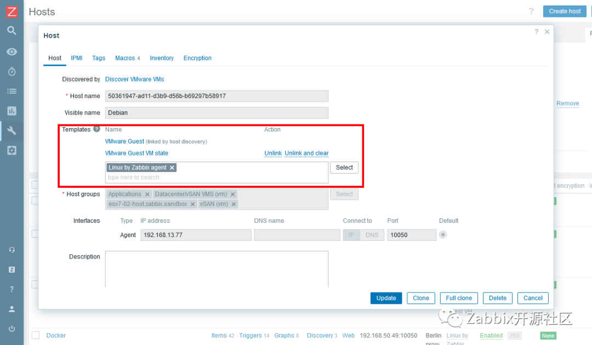592x345 pixels.
Task: Click the Agent IP address field
Action: point(196,235)
